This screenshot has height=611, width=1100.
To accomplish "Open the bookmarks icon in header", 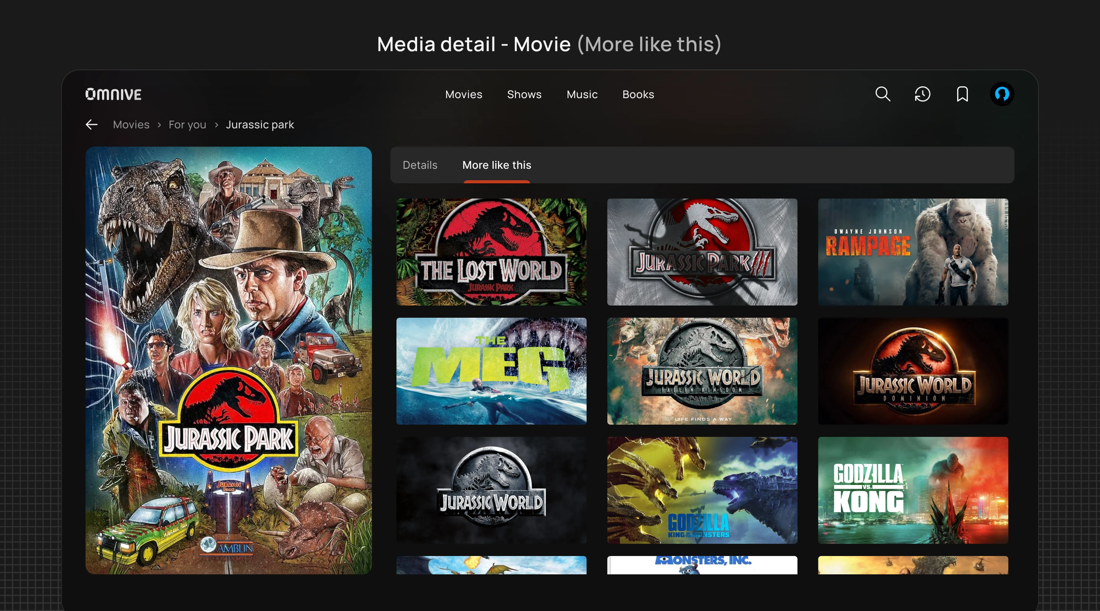I will click(x=962, y=94).
